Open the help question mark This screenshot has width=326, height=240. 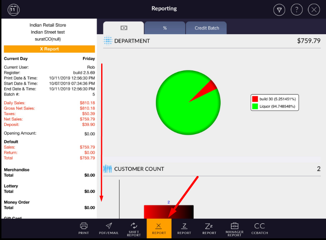click(x=296, y=10)
